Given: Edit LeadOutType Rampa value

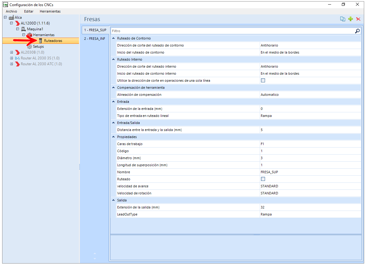Looking at the screenshot, I should click(x=310, y=214).
